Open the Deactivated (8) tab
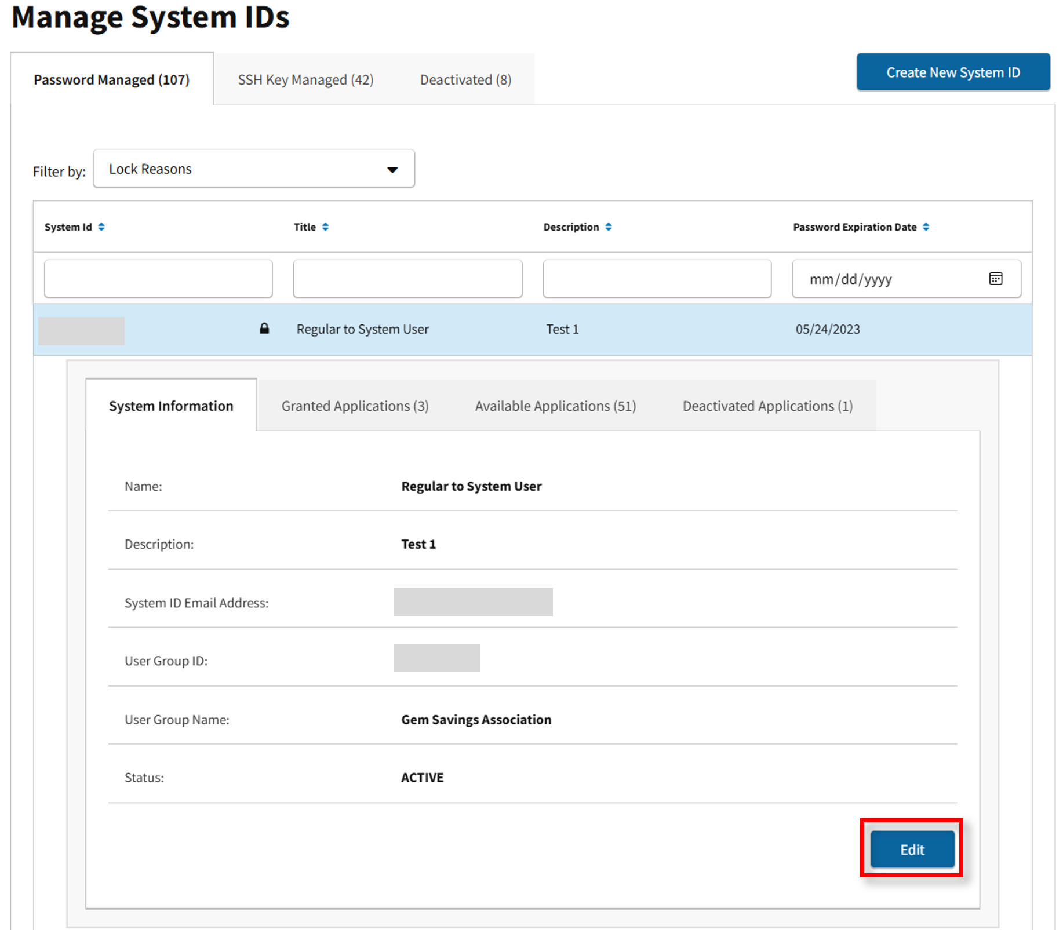 point(465,80)
